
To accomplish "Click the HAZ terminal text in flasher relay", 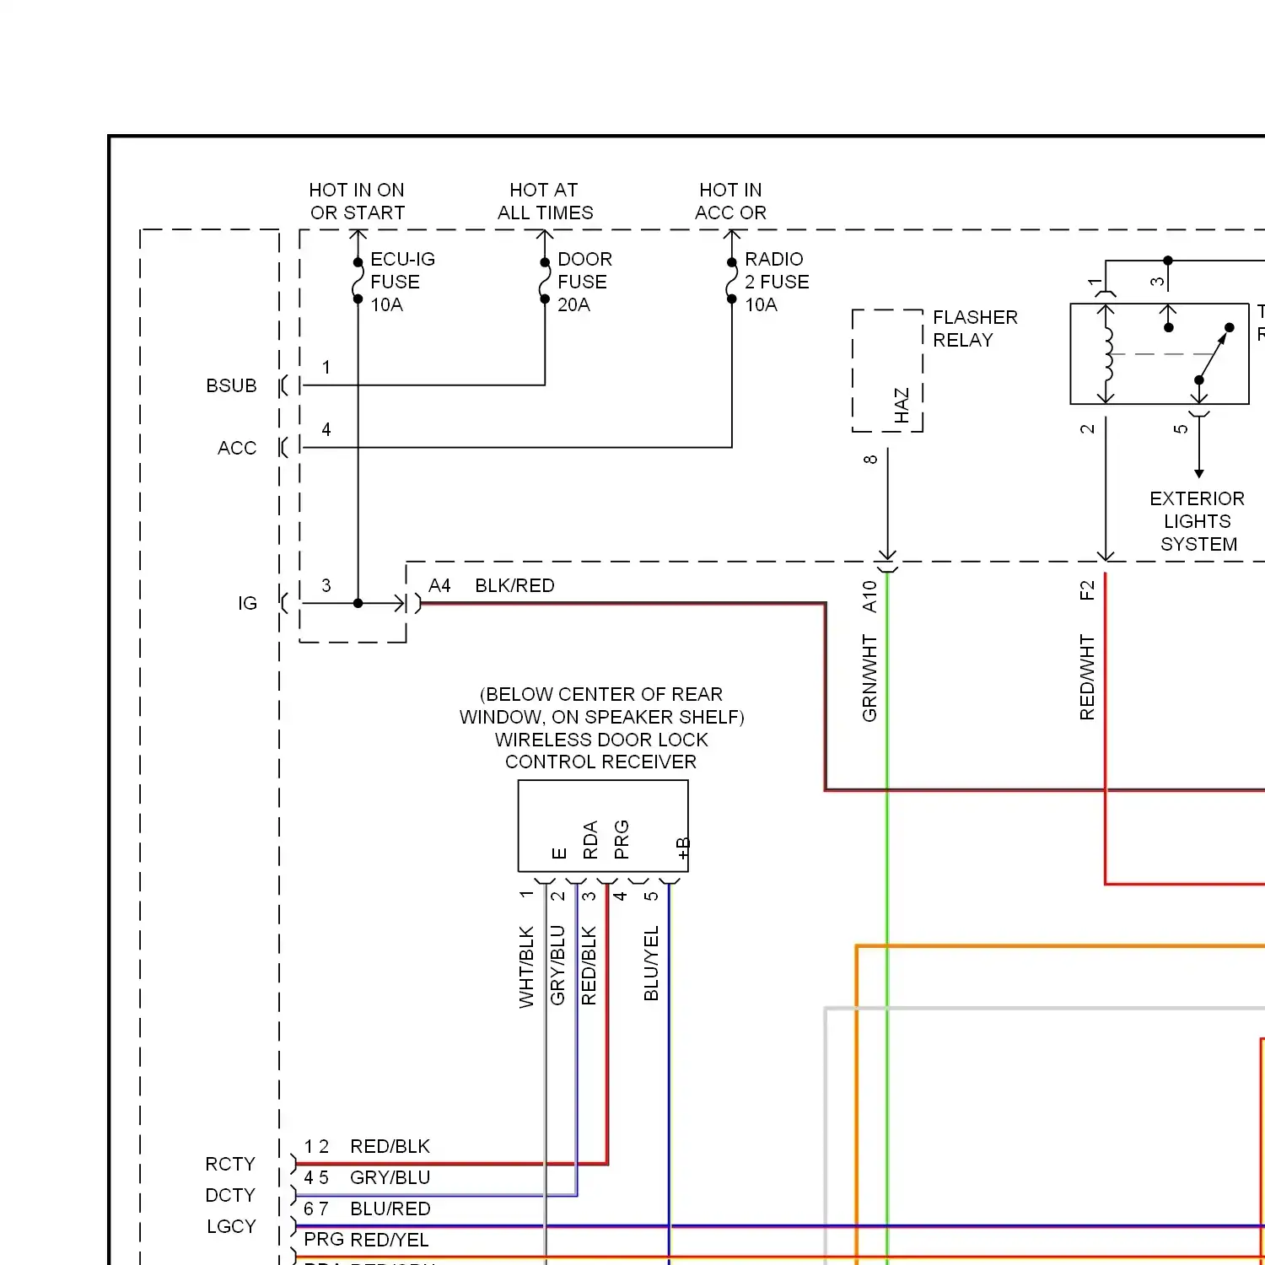I will (902, 406).
